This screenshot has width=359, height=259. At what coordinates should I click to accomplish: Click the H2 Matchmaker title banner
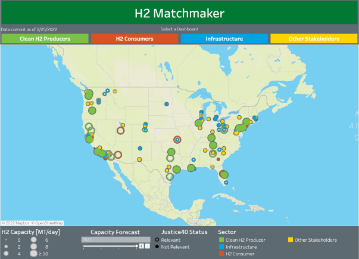tap(179, 12)
